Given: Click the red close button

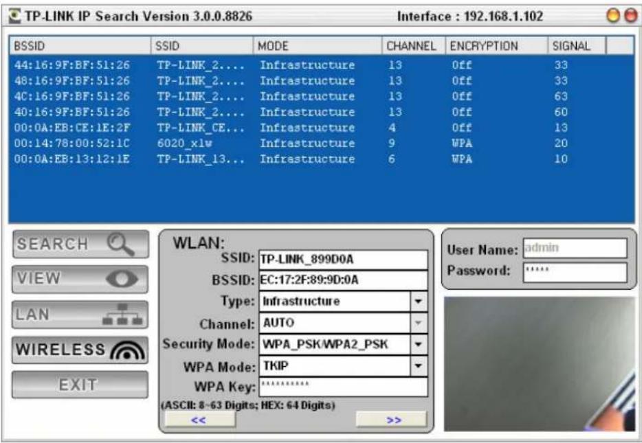Looking at the screenshot, I should pyautogui.click(x=630, y=16).
